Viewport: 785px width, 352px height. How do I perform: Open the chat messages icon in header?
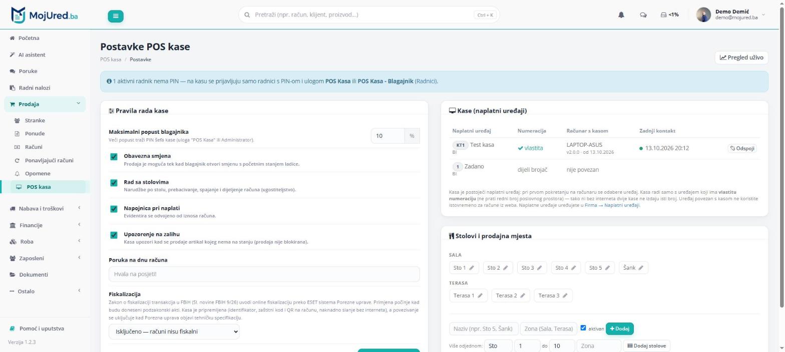tap(643, 15)
